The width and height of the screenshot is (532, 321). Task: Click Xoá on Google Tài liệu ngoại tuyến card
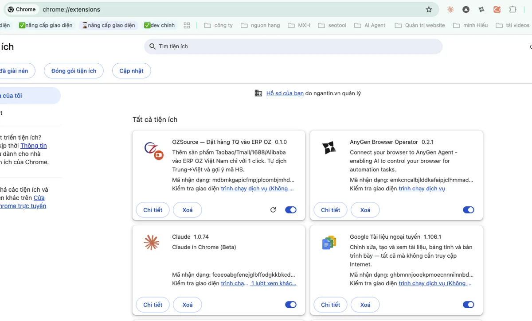tap(365, 305)
